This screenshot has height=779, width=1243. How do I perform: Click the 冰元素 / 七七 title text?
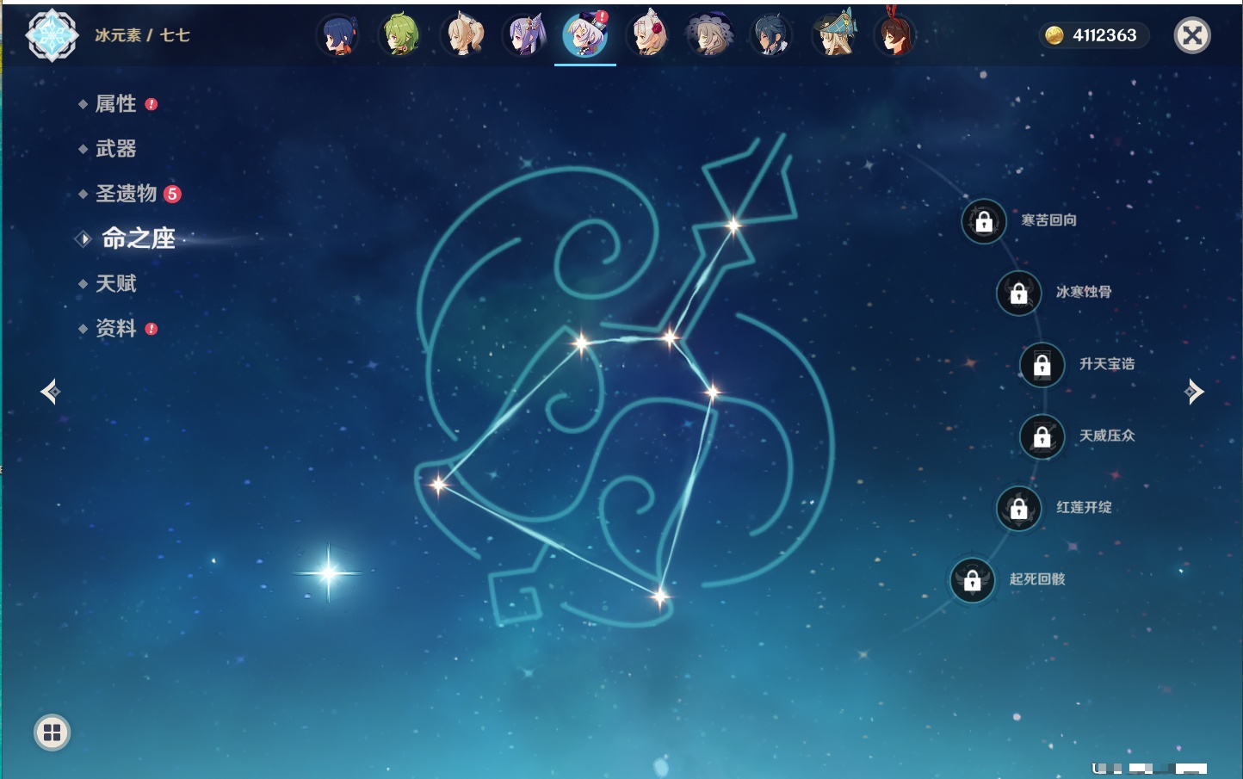pos(142,35)
